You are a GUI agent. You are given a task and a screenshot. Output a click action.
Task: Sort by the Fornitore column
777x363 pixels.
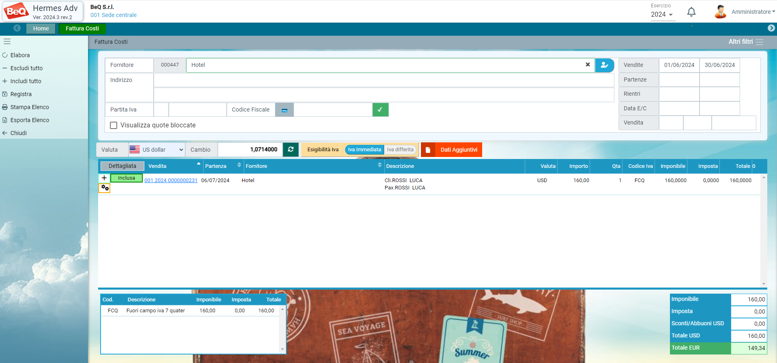click(313, 166)
